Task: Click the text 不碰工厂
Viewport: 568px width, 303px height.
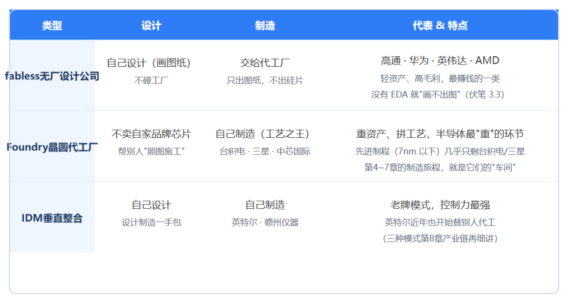Action: tap(151, 80)
